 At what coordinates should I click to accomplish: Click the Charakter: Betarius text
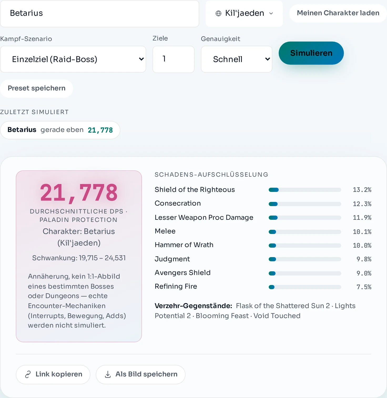[79, 231]
